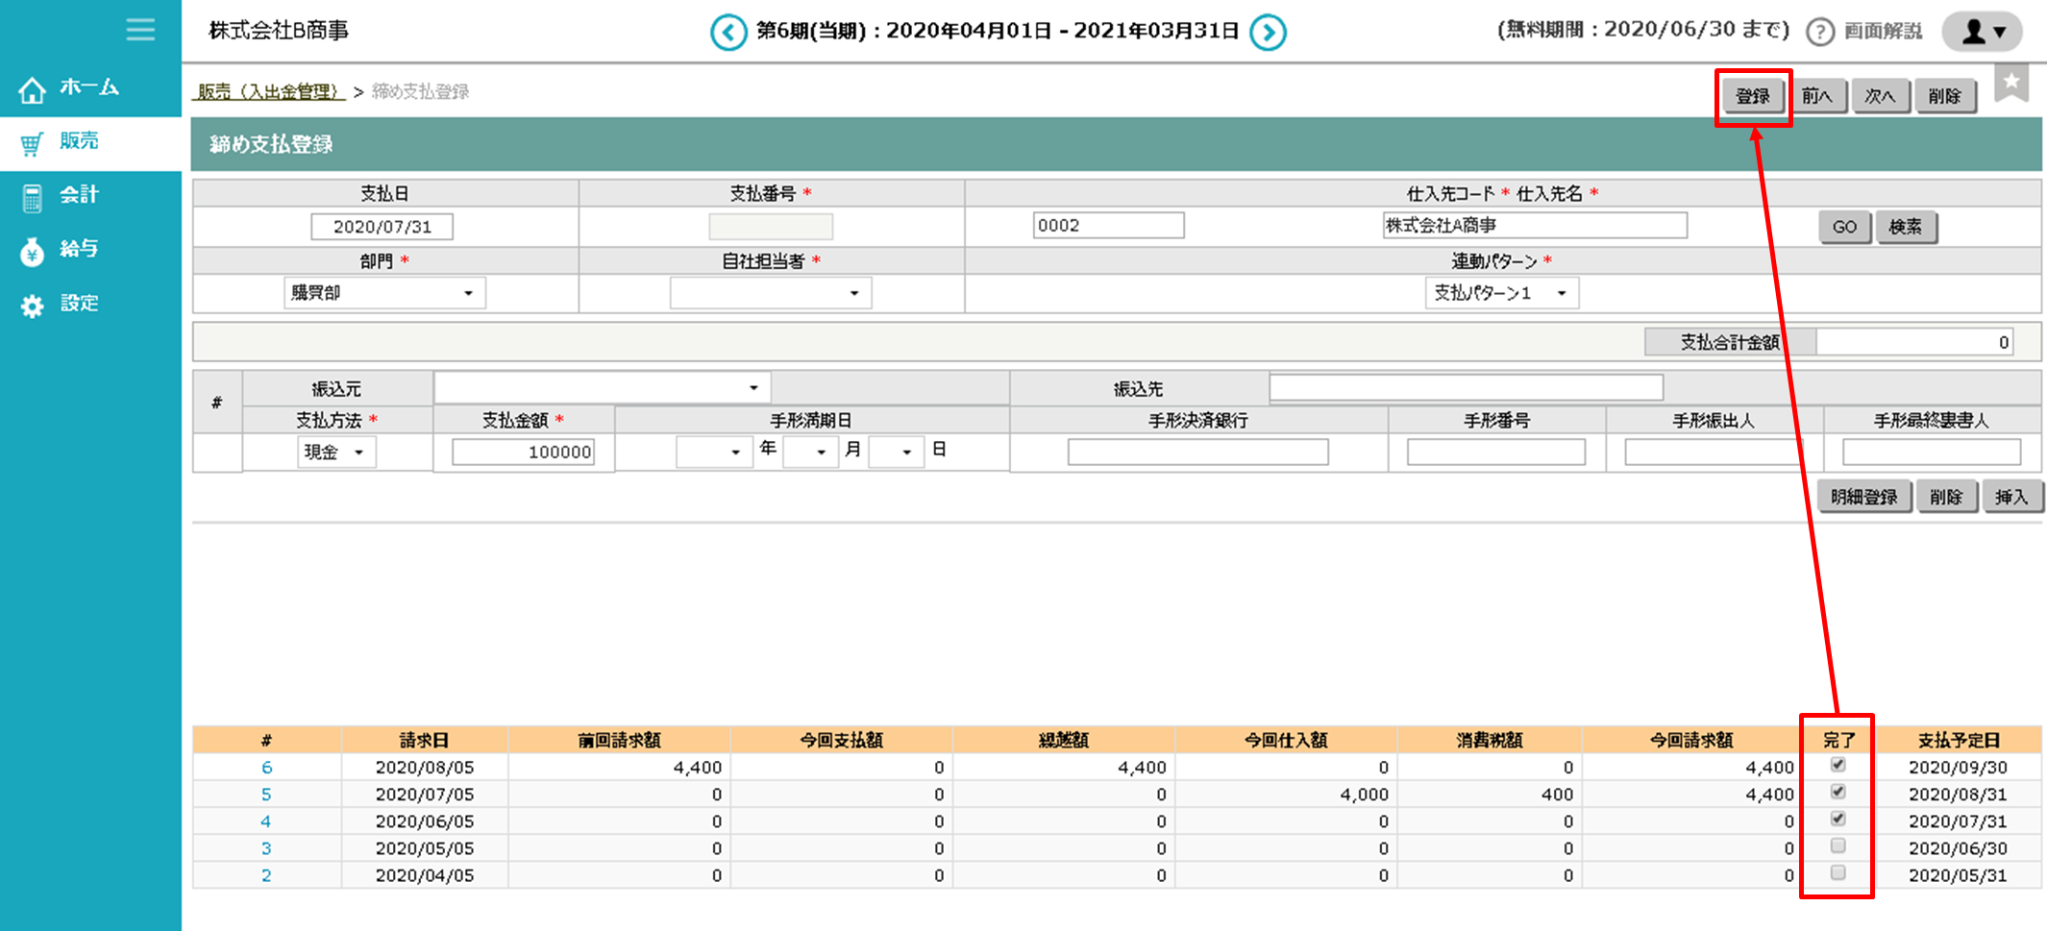The image size is (2047, 931).
Task: Follow the 販売(入出金管理) breadcrumb link
Action: pos(268,91)
